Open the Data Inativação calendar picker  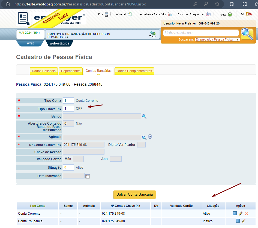coord(88,177)
